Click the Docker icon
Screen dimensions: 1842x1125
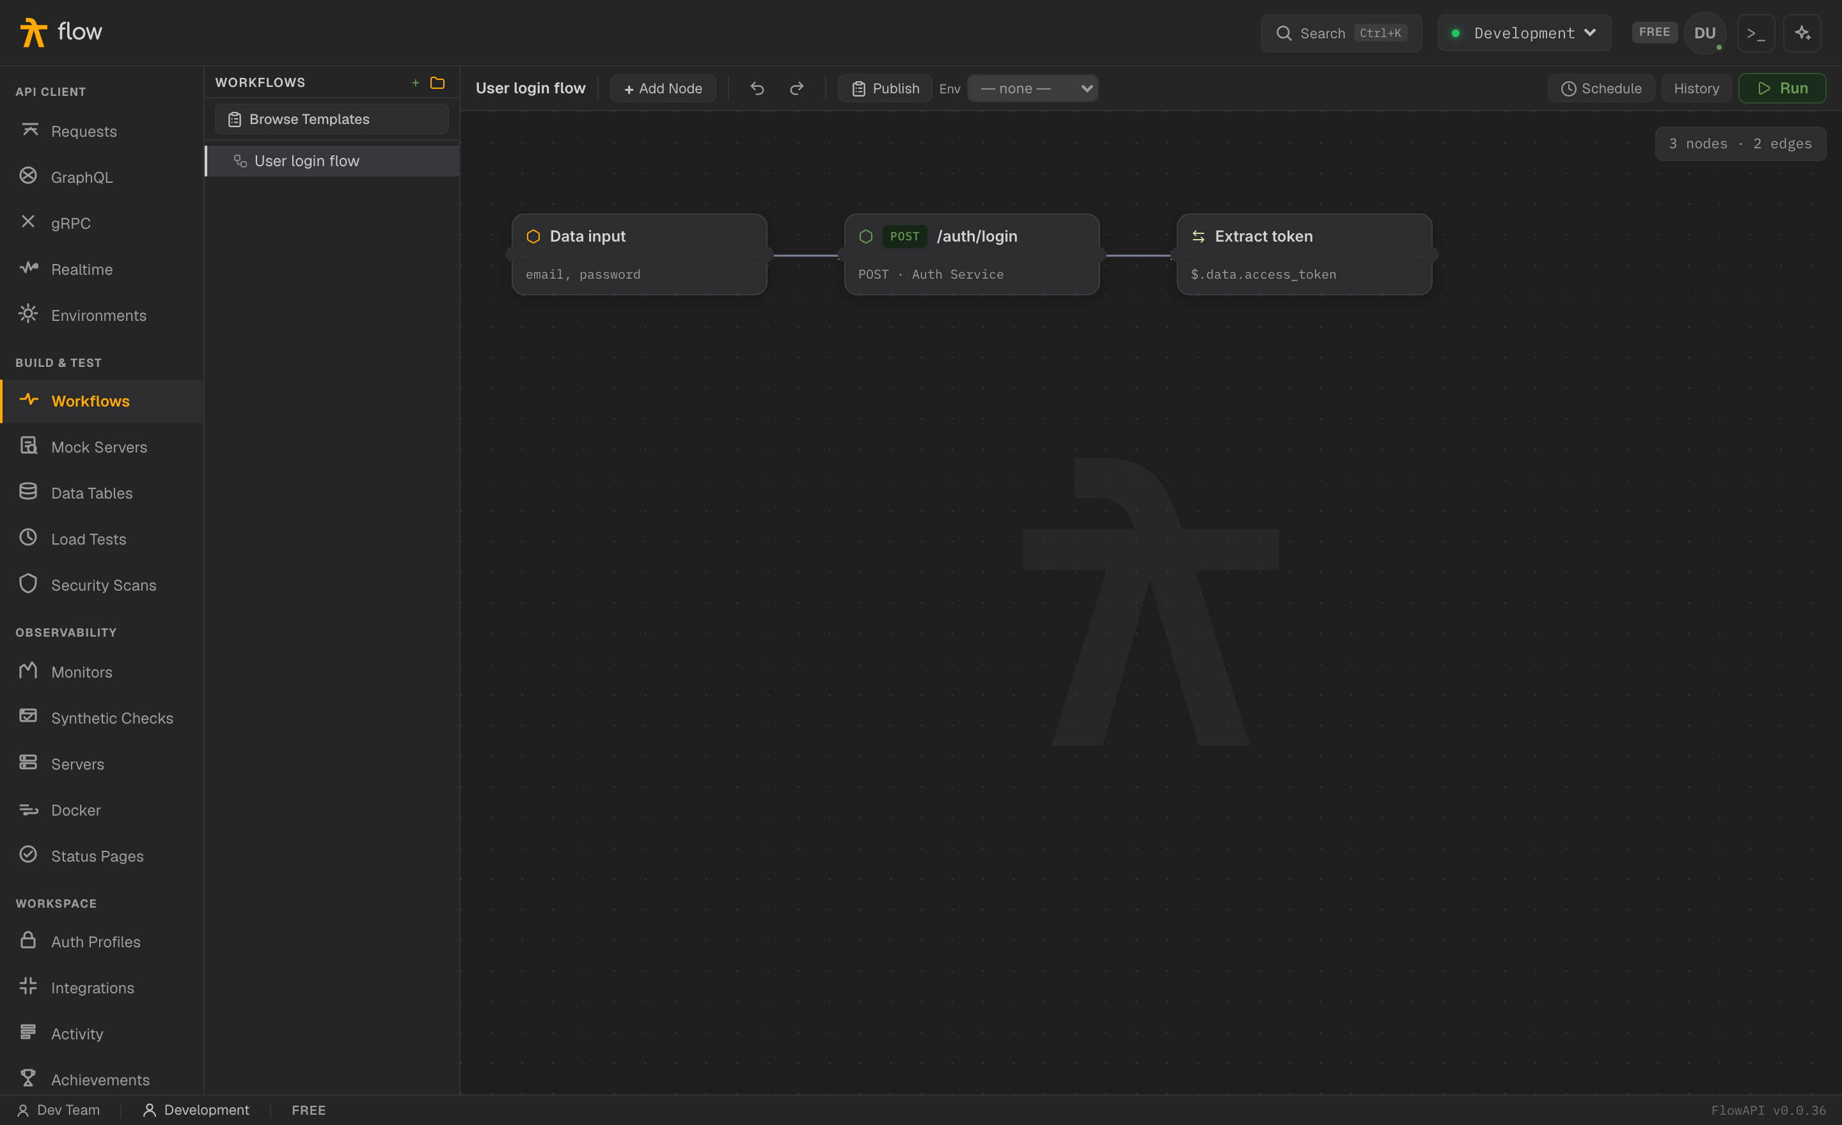pos(28,809)
